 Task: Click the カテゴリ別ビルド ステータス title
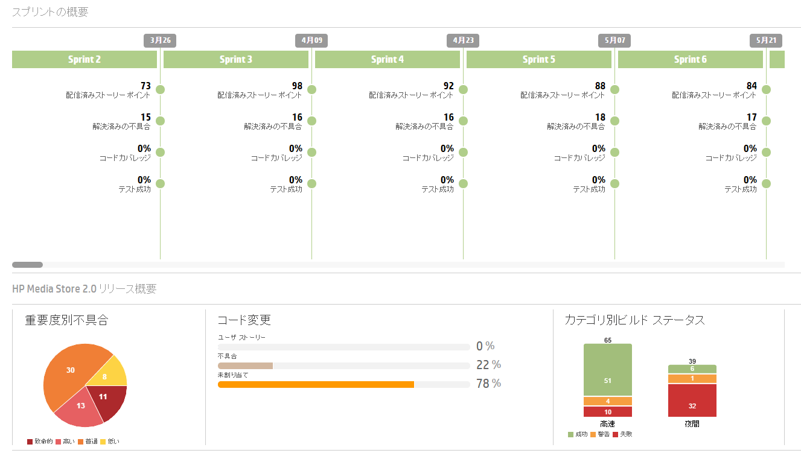coord(634,320)
